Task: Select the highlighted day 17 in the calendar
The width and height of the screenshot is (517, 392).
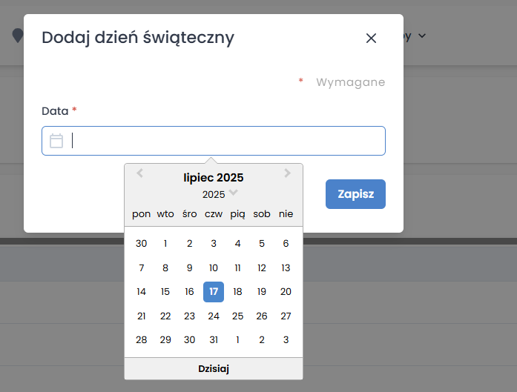Action: tap(214, 292)
